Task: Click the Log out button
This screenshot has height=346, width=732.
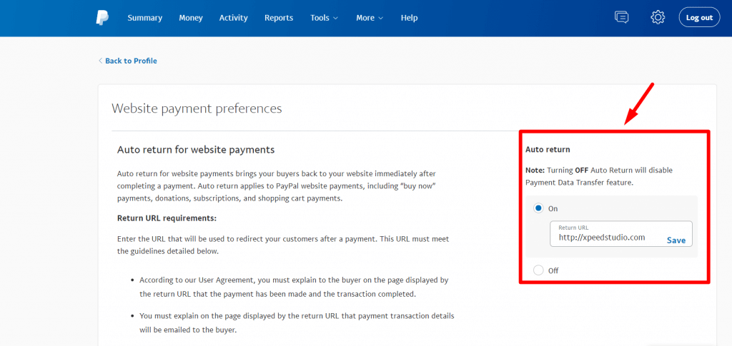Action: click(699, 18)
